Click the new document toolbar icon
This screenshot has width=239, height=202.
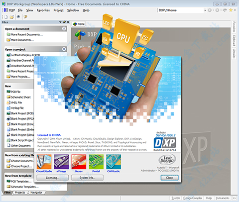tap(6, 17)
